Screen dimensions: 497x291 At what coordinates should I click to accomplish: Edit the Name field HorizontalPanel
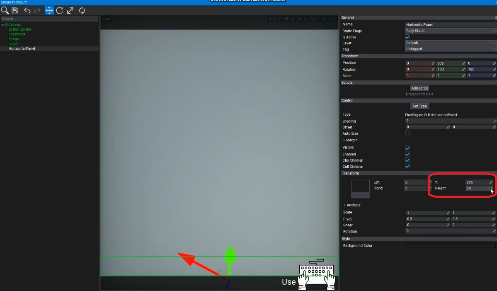[x=451, y=25]
